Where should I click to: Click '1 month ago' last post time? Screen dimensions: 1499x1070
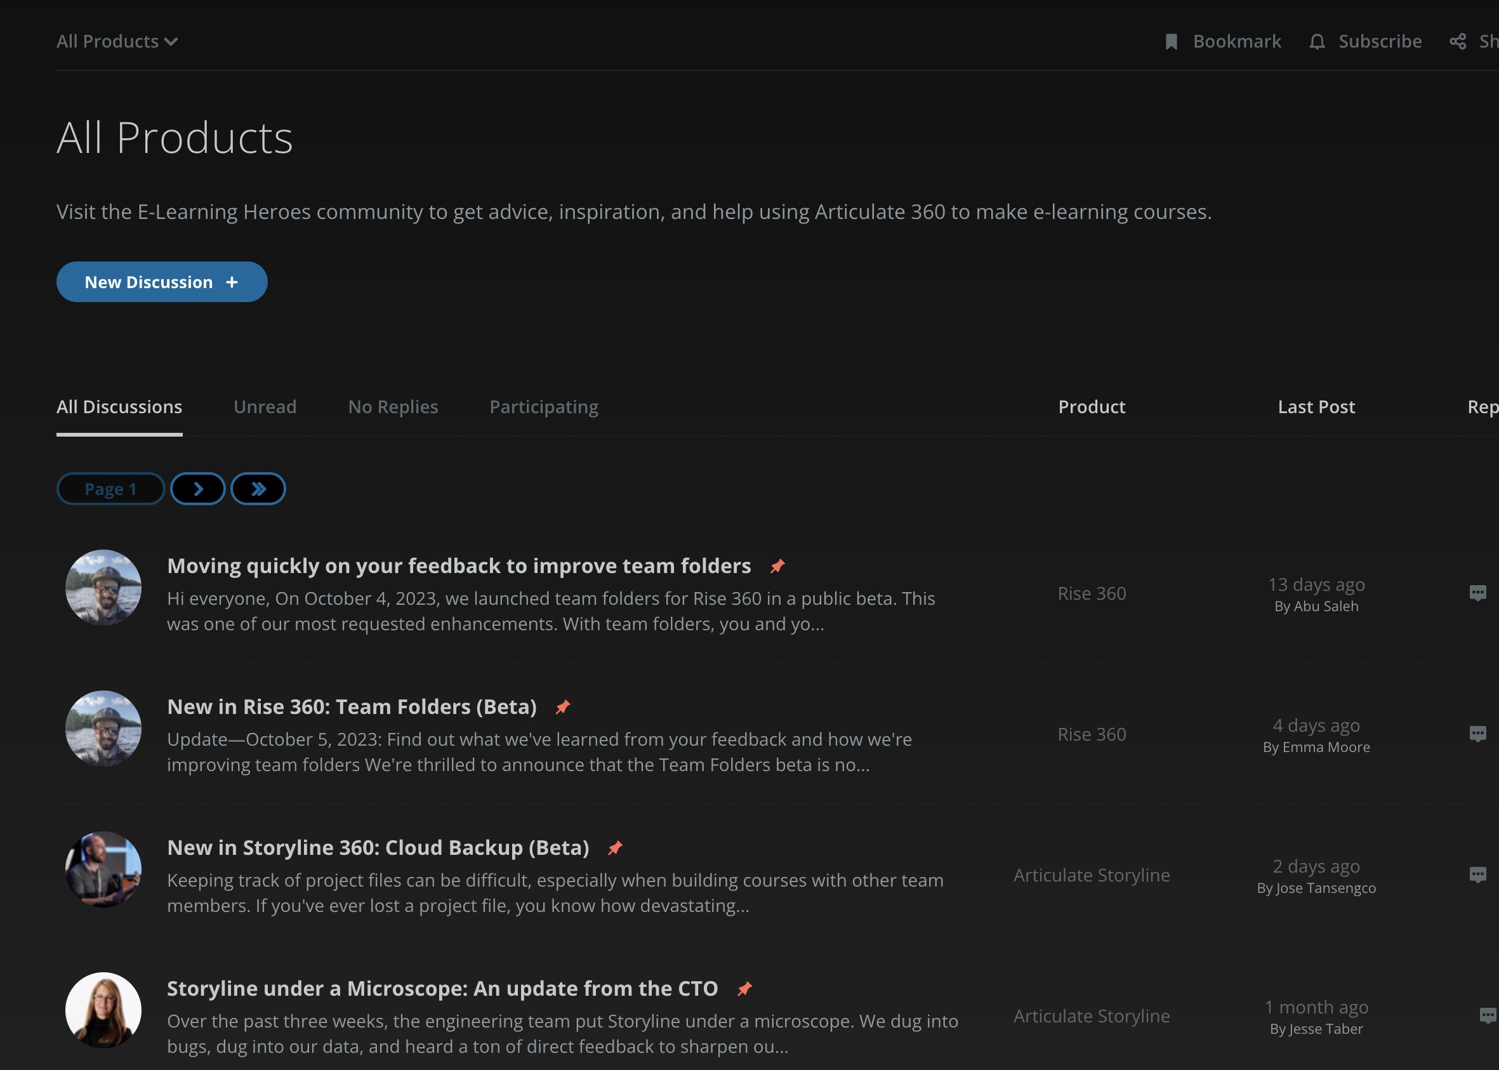pyautogui.click(x=1316, y=1007)
